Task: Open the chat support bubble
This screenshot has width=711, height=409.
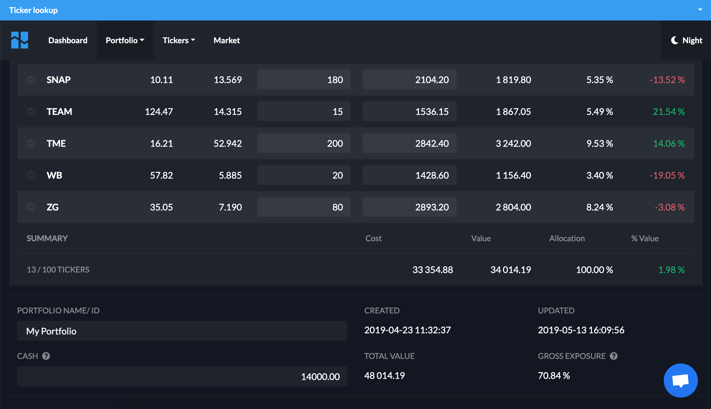Action: (x=680, y=380)
